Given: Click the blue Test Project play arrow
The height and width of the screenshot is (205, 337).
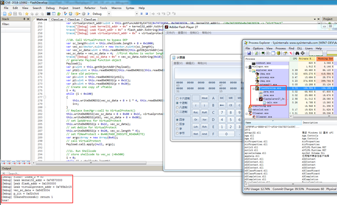Looking at the screenshot, I should 88,14.
